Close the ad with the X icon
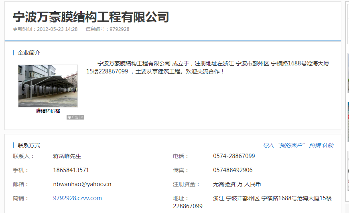Image resolution: width=349 pixels, height=213 pixels. pyautogui.click(x=82, y=117)
